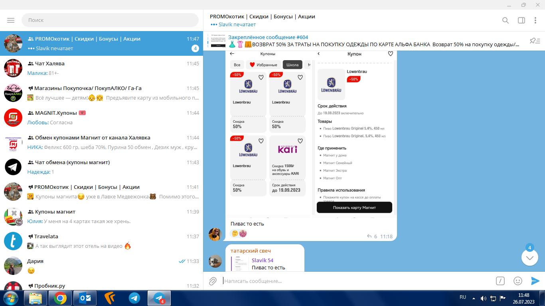545x306 pixels.
Task: Open the Action Center flag icon
Action: (503, 298)
